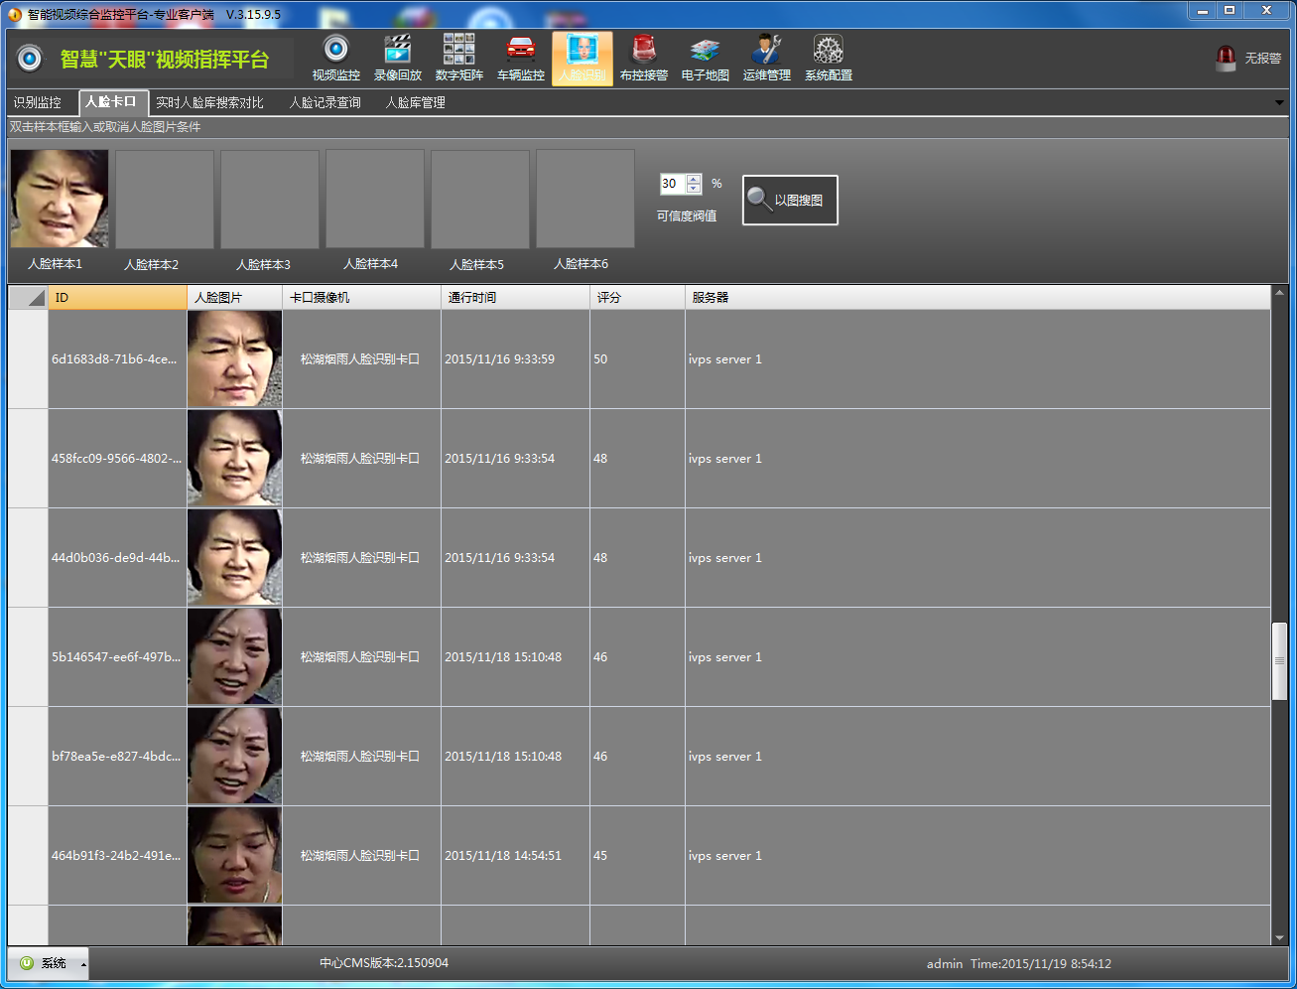Open the 人脸记录查询 tab
Image resolution: width=1297 pixels, height=989 pixels.
tap(324, 102)
